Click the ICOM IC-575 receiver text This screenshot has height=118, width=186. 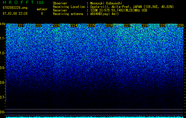tap(119, 10)
